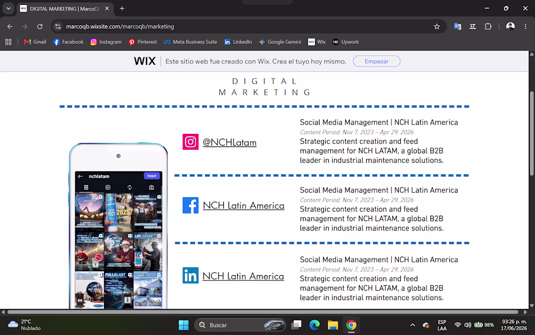Open the FULLBLAST post thumbnail
Image resolution: width=535 pixels, height=335 pixels.
[119, 290]
